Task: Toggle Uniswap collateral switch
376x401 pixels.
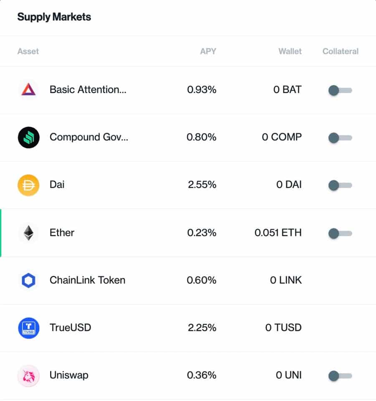Action: click(x=340, y=376)
